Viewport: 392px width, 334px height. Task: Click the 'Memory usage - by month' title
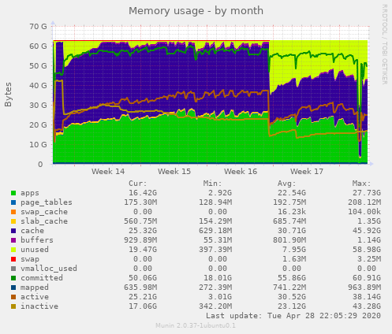pyautogui.click(x=196, y=11)
